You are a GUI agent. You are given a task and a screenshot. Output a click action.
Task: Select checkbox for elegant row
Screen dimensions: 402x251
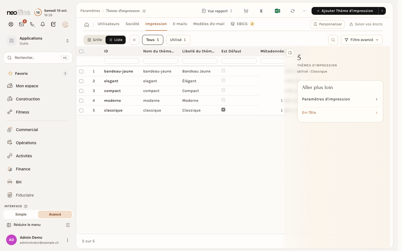(x=81, y=81)
